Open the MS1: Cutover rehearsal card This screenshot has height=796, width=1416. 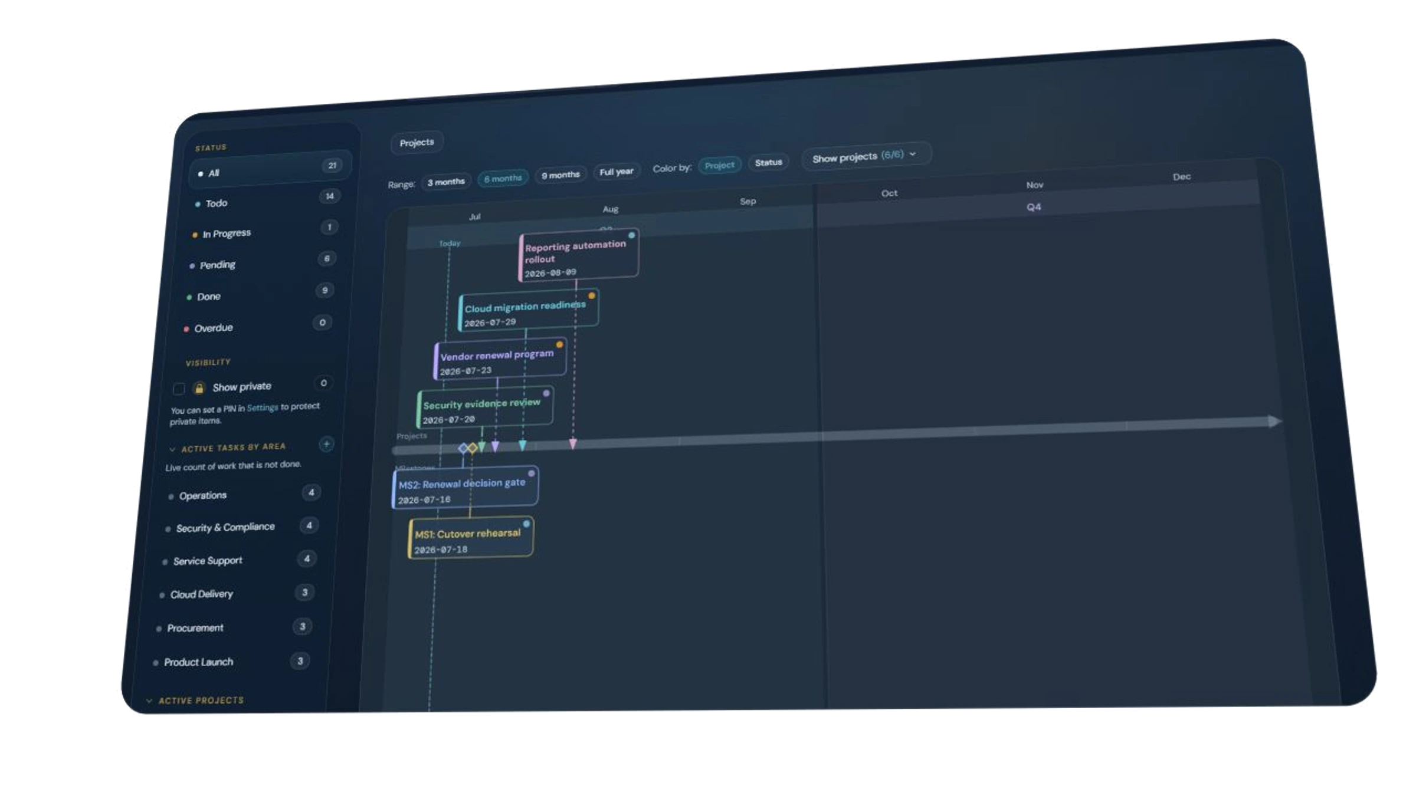pyautogui.click(x=471, y=537)
